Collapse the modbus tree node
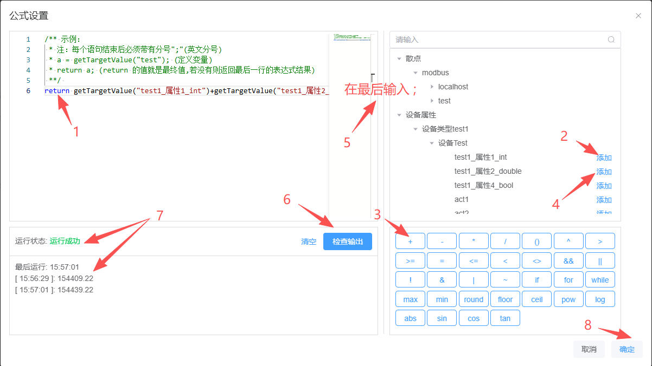Image resolution: width=652 pixels, height=366 pixels. [416, 73]
